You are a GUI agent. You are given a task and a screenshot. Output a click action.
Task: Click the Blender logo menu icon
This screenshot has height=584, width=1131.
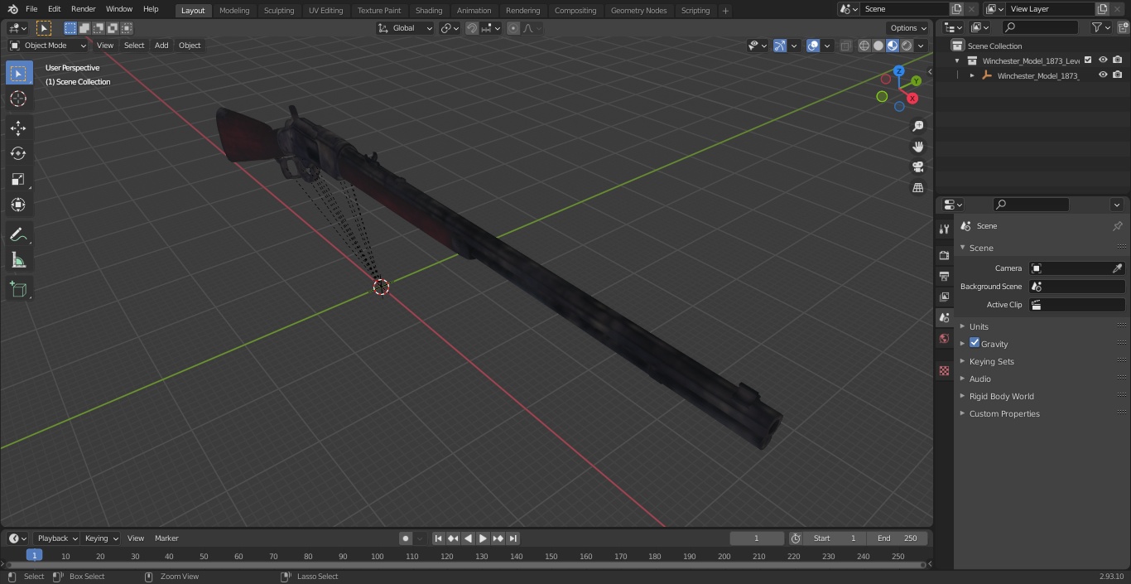coord(12,9)
